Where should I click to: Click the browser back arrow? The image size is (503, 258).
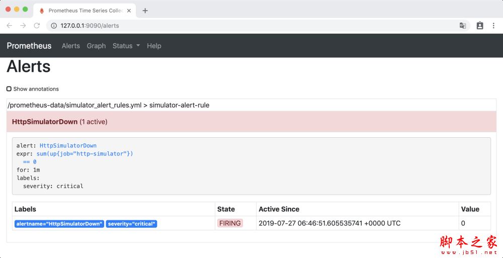point(9,26)
